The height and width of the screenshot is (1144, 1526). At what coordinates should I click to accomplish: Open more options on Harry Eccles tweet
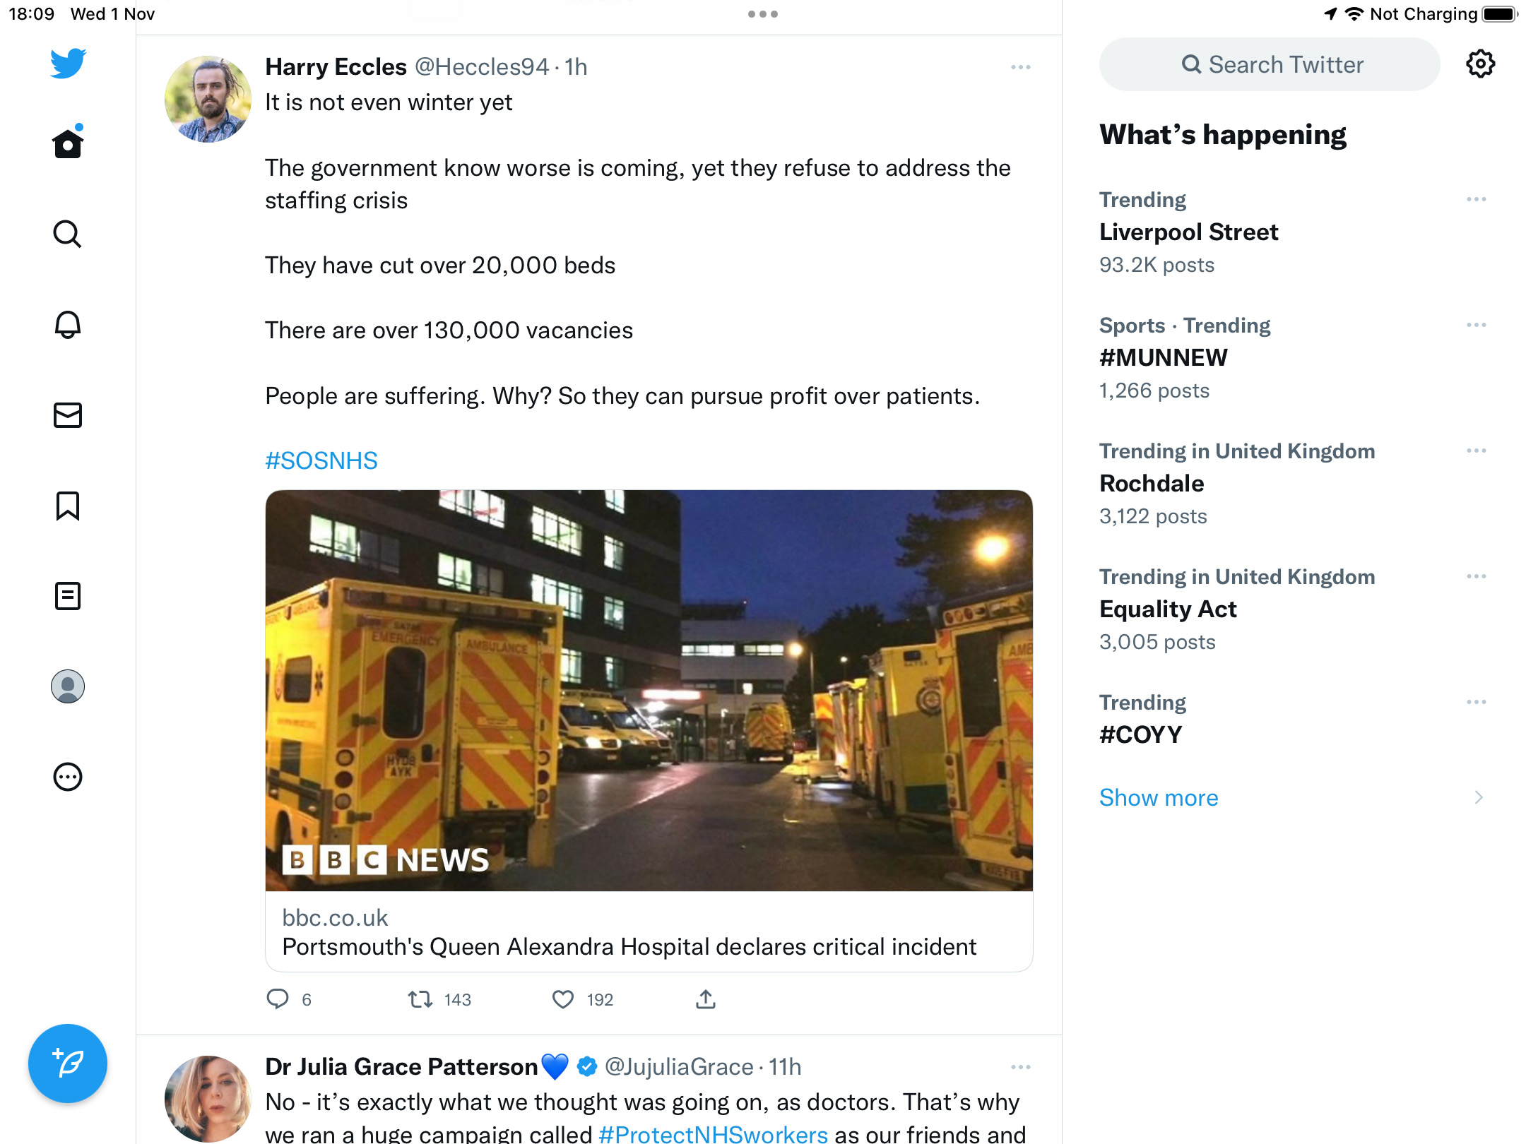(x=1021, y=67)
